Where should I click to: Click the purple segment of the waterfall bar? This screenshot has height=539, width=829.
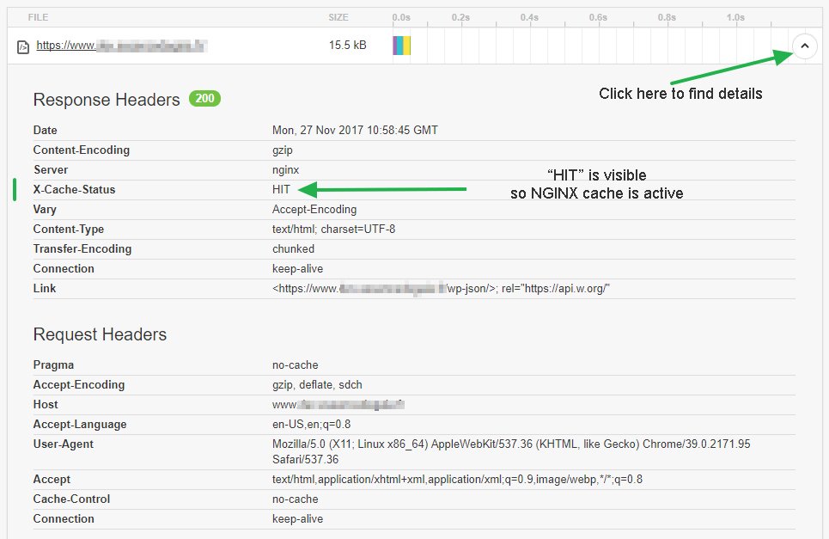pyautogui.click(x=397, y=46)
